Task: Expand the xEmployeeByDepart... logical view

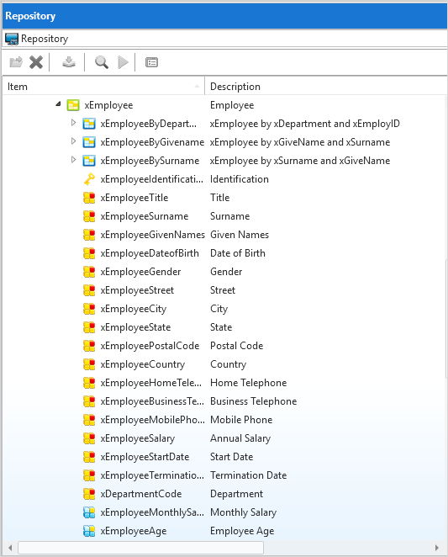Action: coord(73,123)
